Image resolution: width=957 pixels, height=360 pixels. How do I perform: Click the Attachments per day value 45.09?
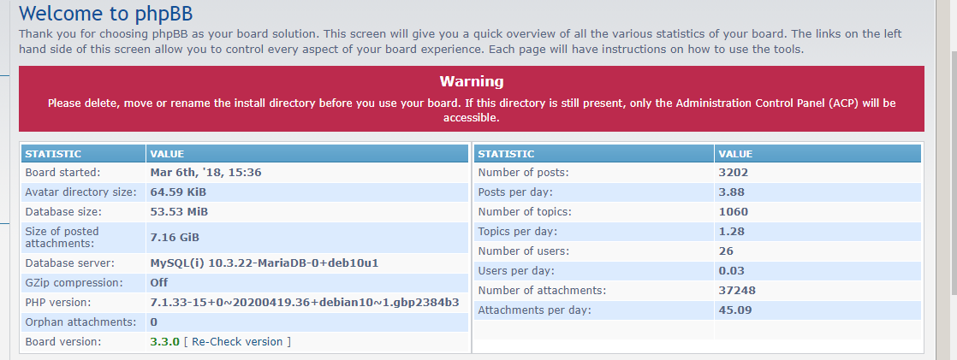[734, 310]
